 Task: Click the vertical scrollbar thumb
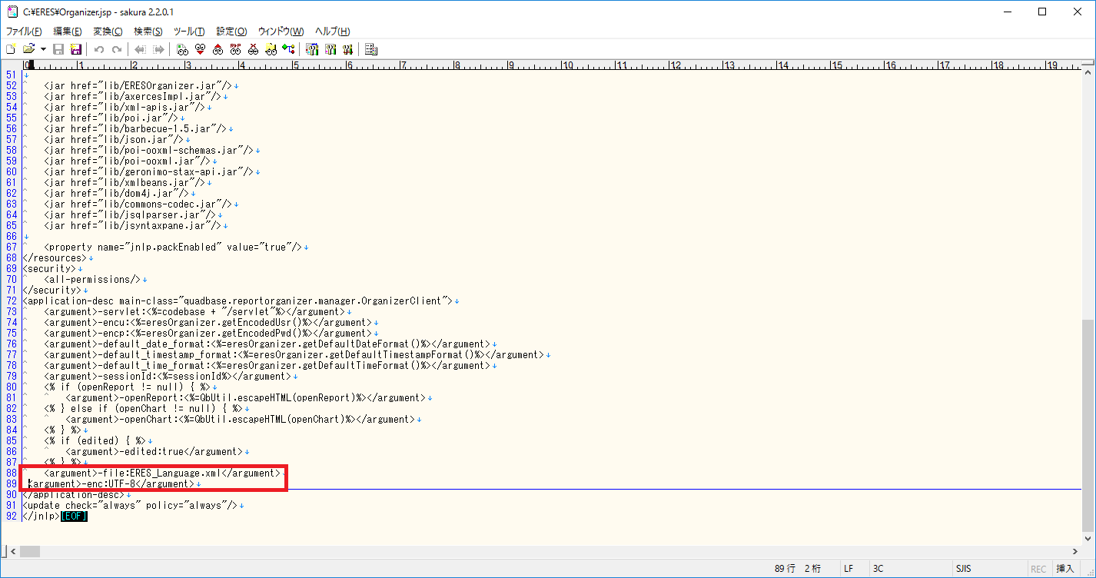pos(1088,426)
